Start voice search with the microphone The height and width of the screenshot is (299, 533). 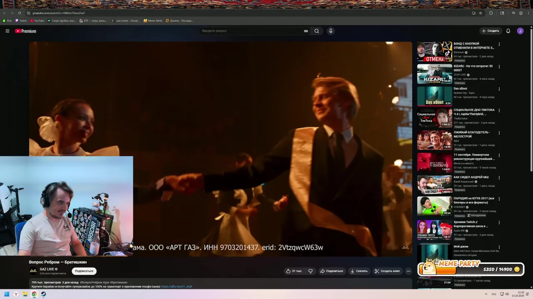pos(331,31)
